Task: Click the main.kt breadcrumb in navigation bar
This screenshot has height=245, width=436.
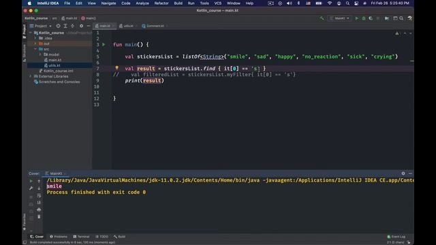Action: click(x=69, y=18)
